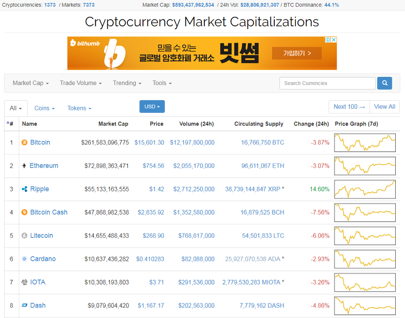
Task: Open the Cardano currency link
Action: pyautogui.click(x=43, y=258)
